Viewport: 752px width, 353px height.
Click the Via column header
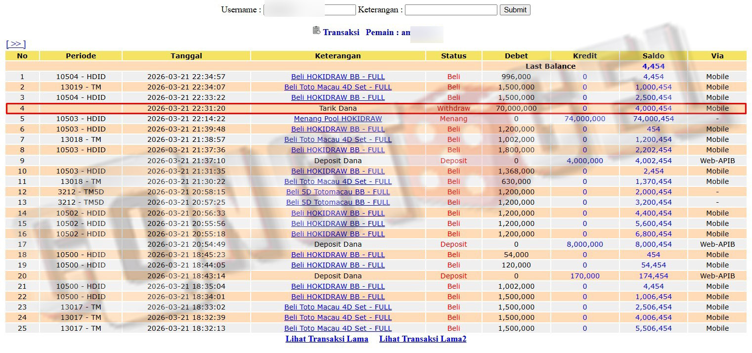[x=717, y=56]
